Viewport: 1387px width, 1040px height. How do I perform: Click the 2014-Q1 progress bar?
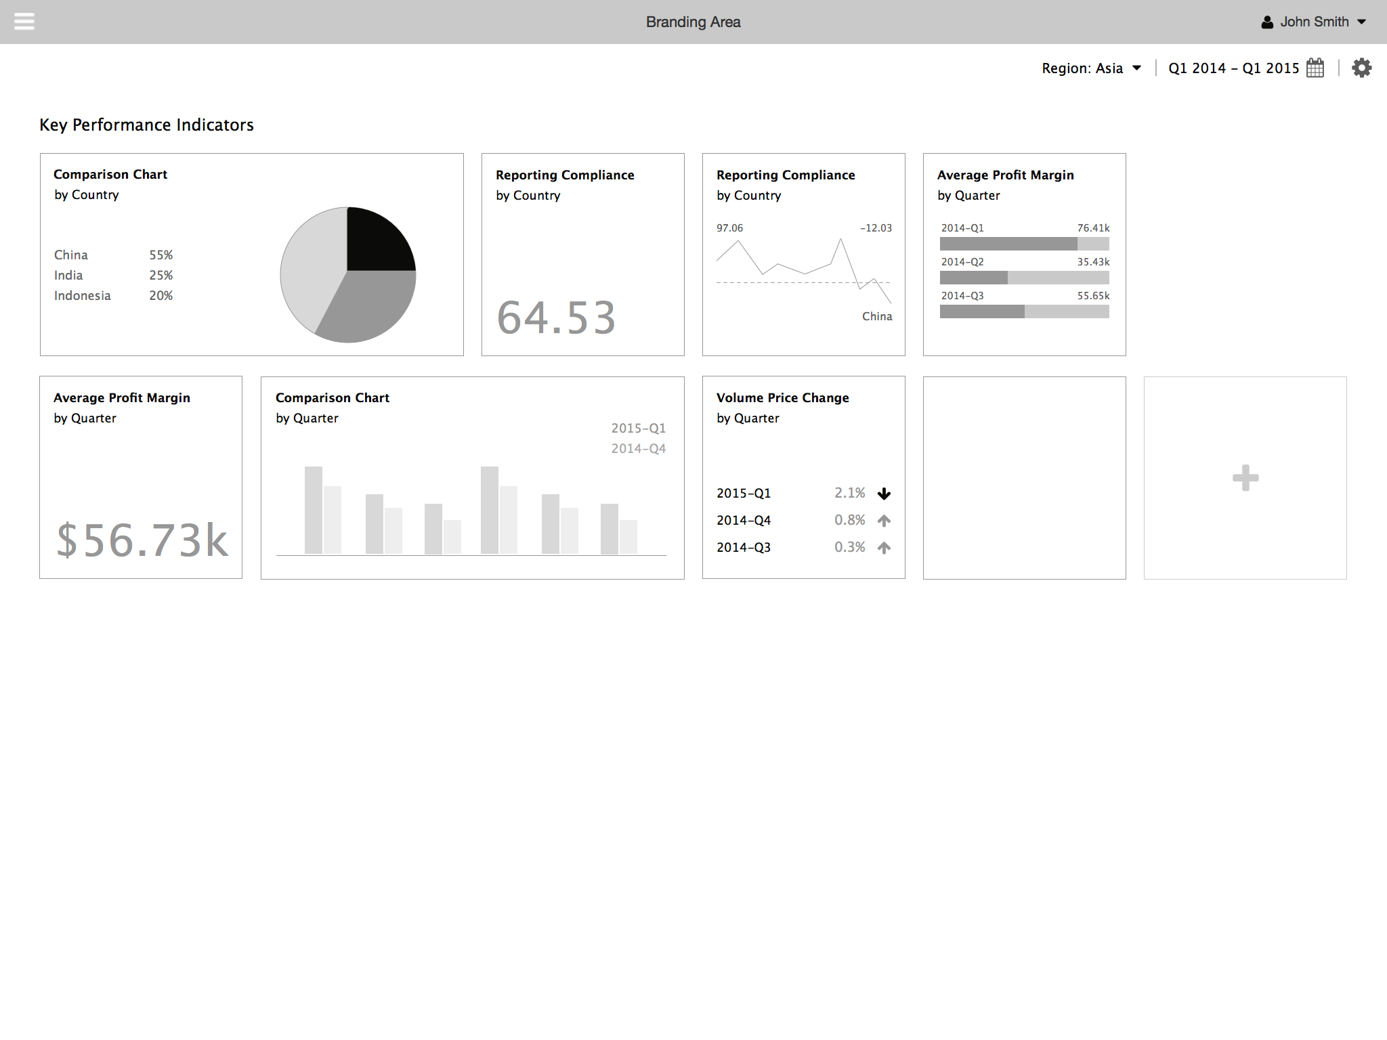point(1024,244)
